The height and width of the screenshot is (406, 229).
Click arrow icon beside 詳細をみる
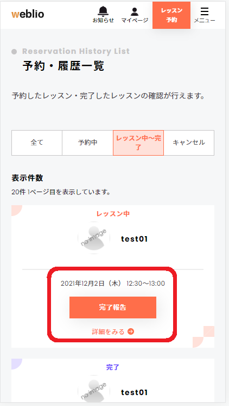point(131,331)
